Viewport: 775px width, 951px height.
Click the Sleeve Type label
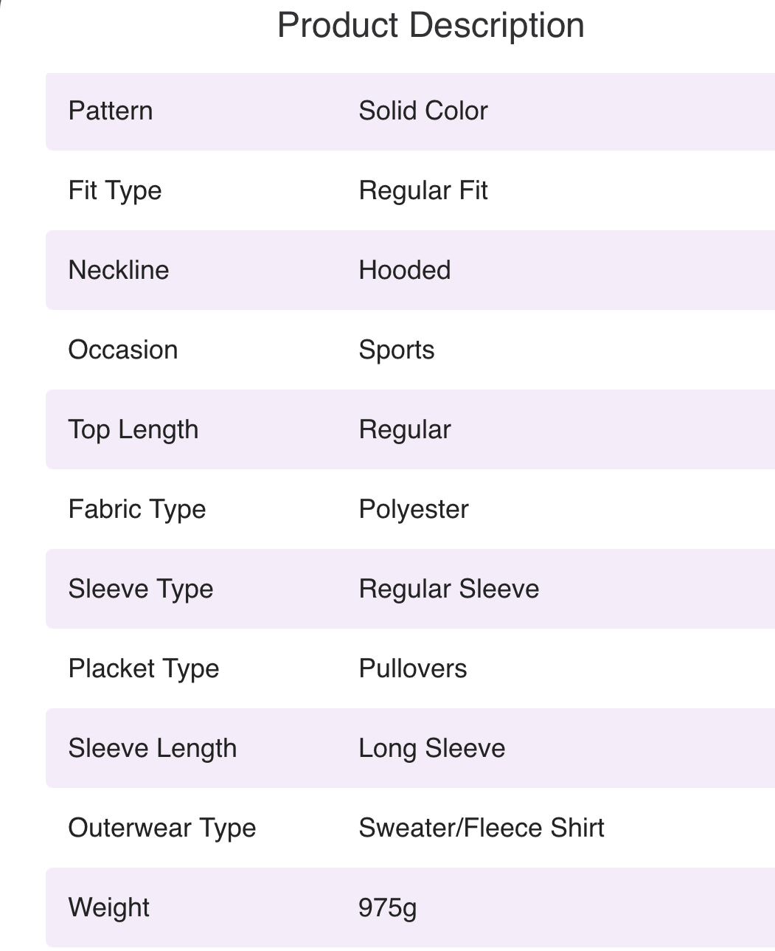click(140, 589)
